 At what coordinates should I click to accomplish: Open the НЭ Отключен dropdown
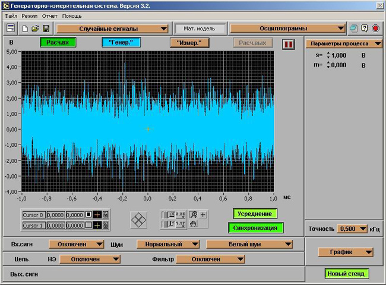pos(90,259)
